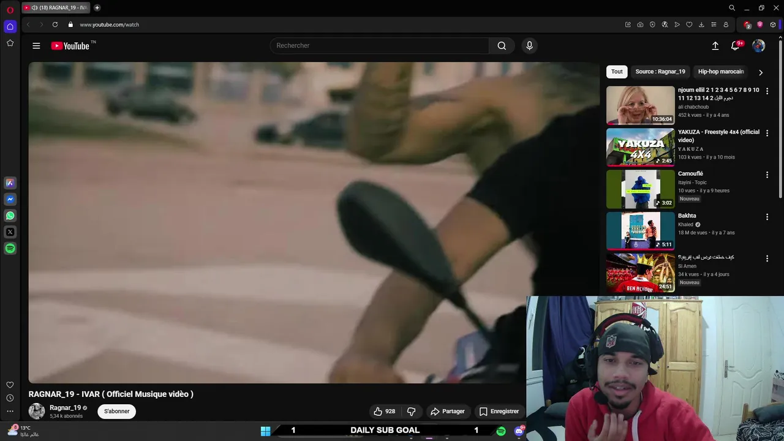Image resolution: width=784 pixels, height=441 pixels.
Task: Dislike the RAGNAR_19 video
Action: (412, 411)
